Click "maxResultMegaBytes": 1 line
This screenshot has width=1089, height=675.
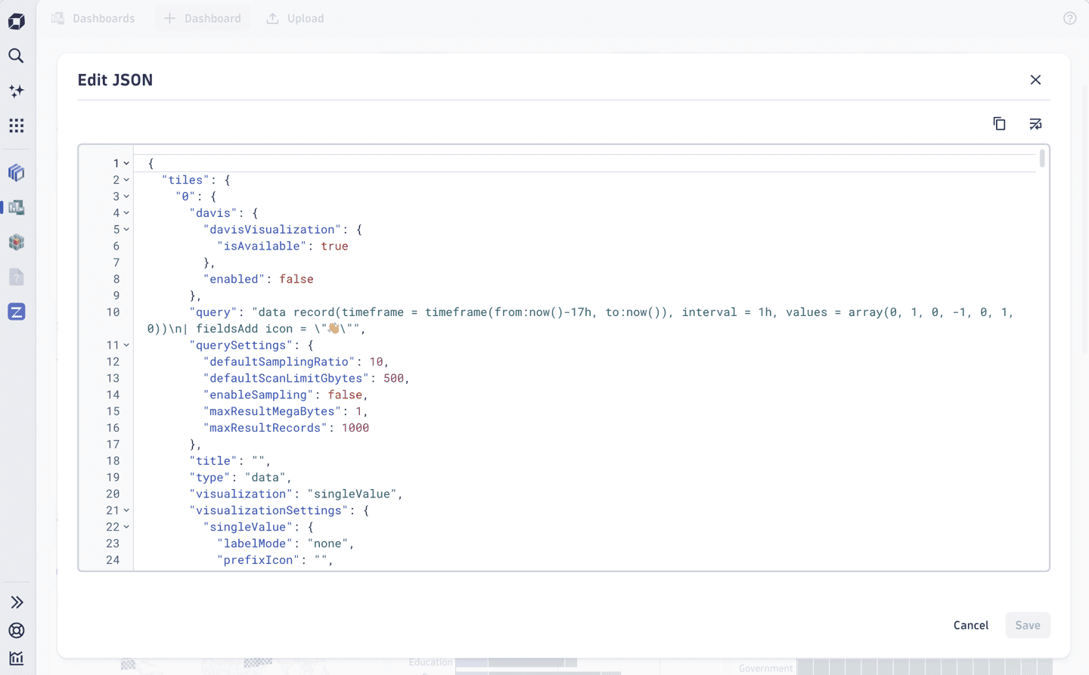[286, 411]
